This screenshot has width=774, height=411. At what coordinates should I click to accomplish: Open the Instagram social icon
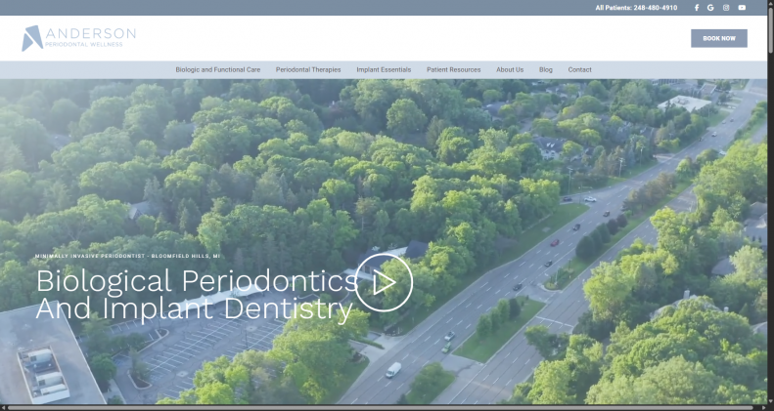(726, 8)
